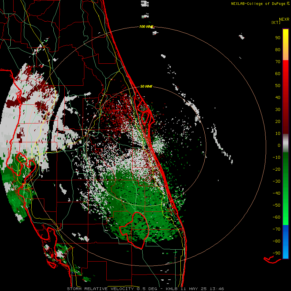Click the 10 value on the velocity scale
This screenshot has width=291, height=291.
click(278, 134)
